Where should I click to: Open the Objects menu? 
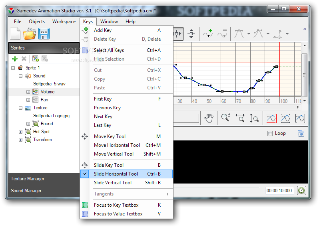(x=37, y=22)
